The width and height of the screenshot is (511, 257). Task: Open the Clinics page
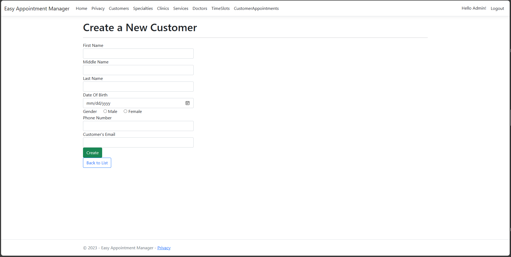coord(163,8)
